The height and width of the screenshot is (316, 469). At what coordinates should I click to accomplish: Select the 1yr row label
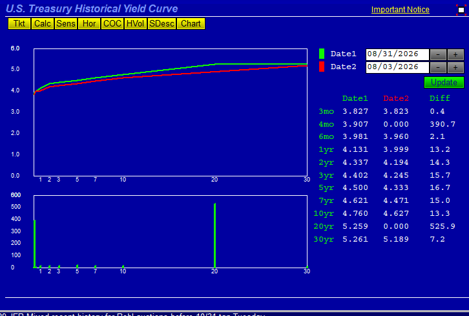326,149
